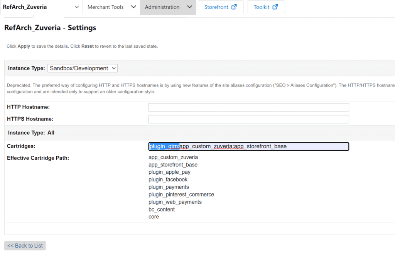Click the external-link icon beside Storefront
This screenshot has width=395, height=263.
coord(234,7)
